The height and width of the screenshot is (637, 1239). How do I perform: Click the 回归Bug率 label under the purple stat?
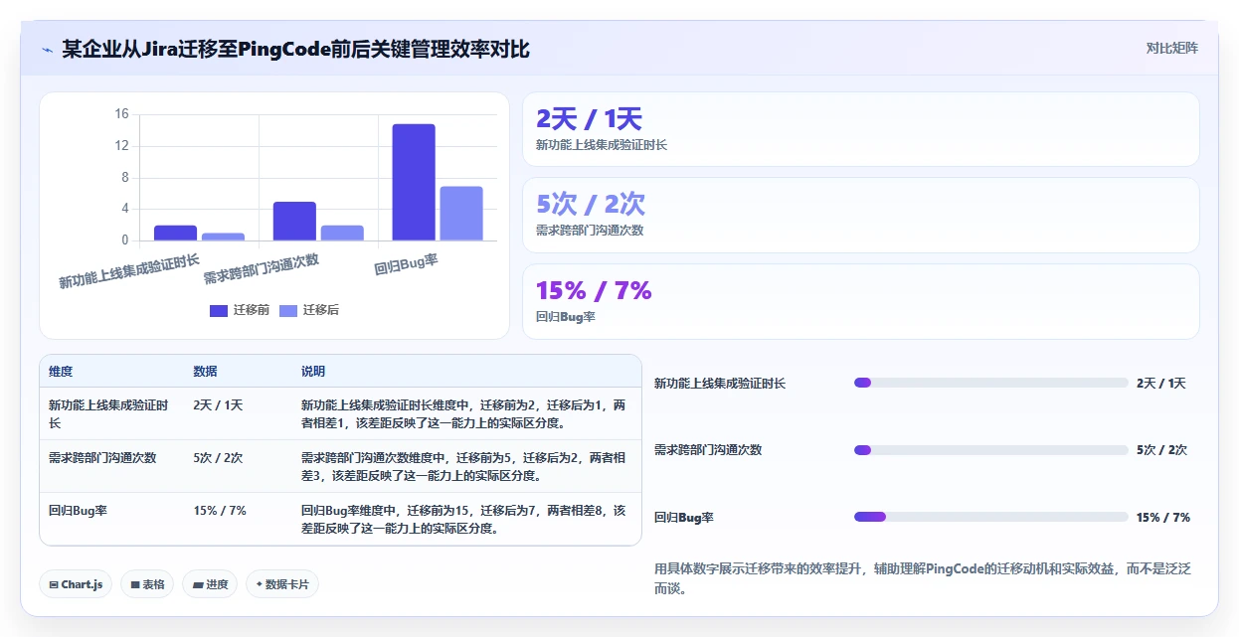click(566, 316)
